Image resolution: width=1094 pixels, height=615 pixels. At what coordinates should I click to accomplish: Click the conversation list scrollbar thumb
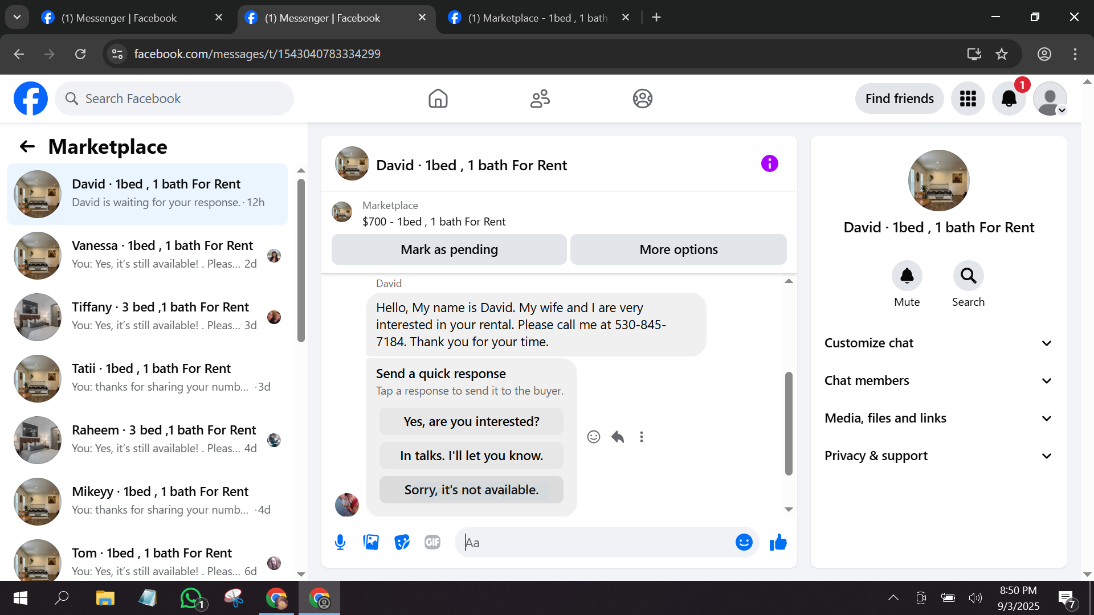coord(301,260)
